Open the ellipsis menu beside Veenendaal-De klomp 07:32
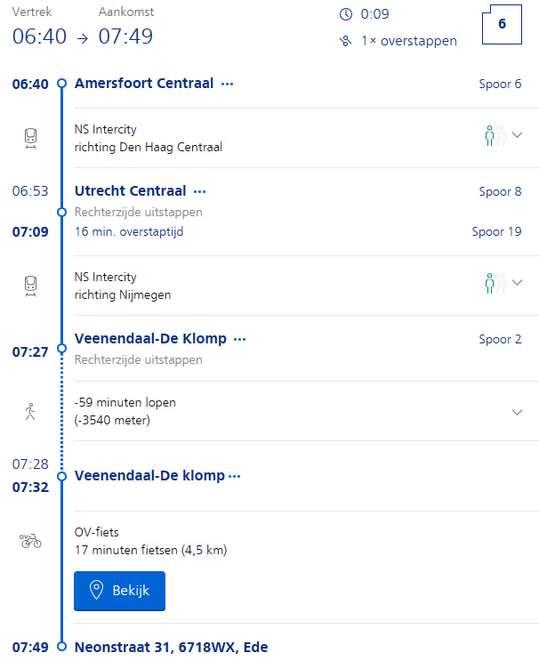 tap(234, 476)
